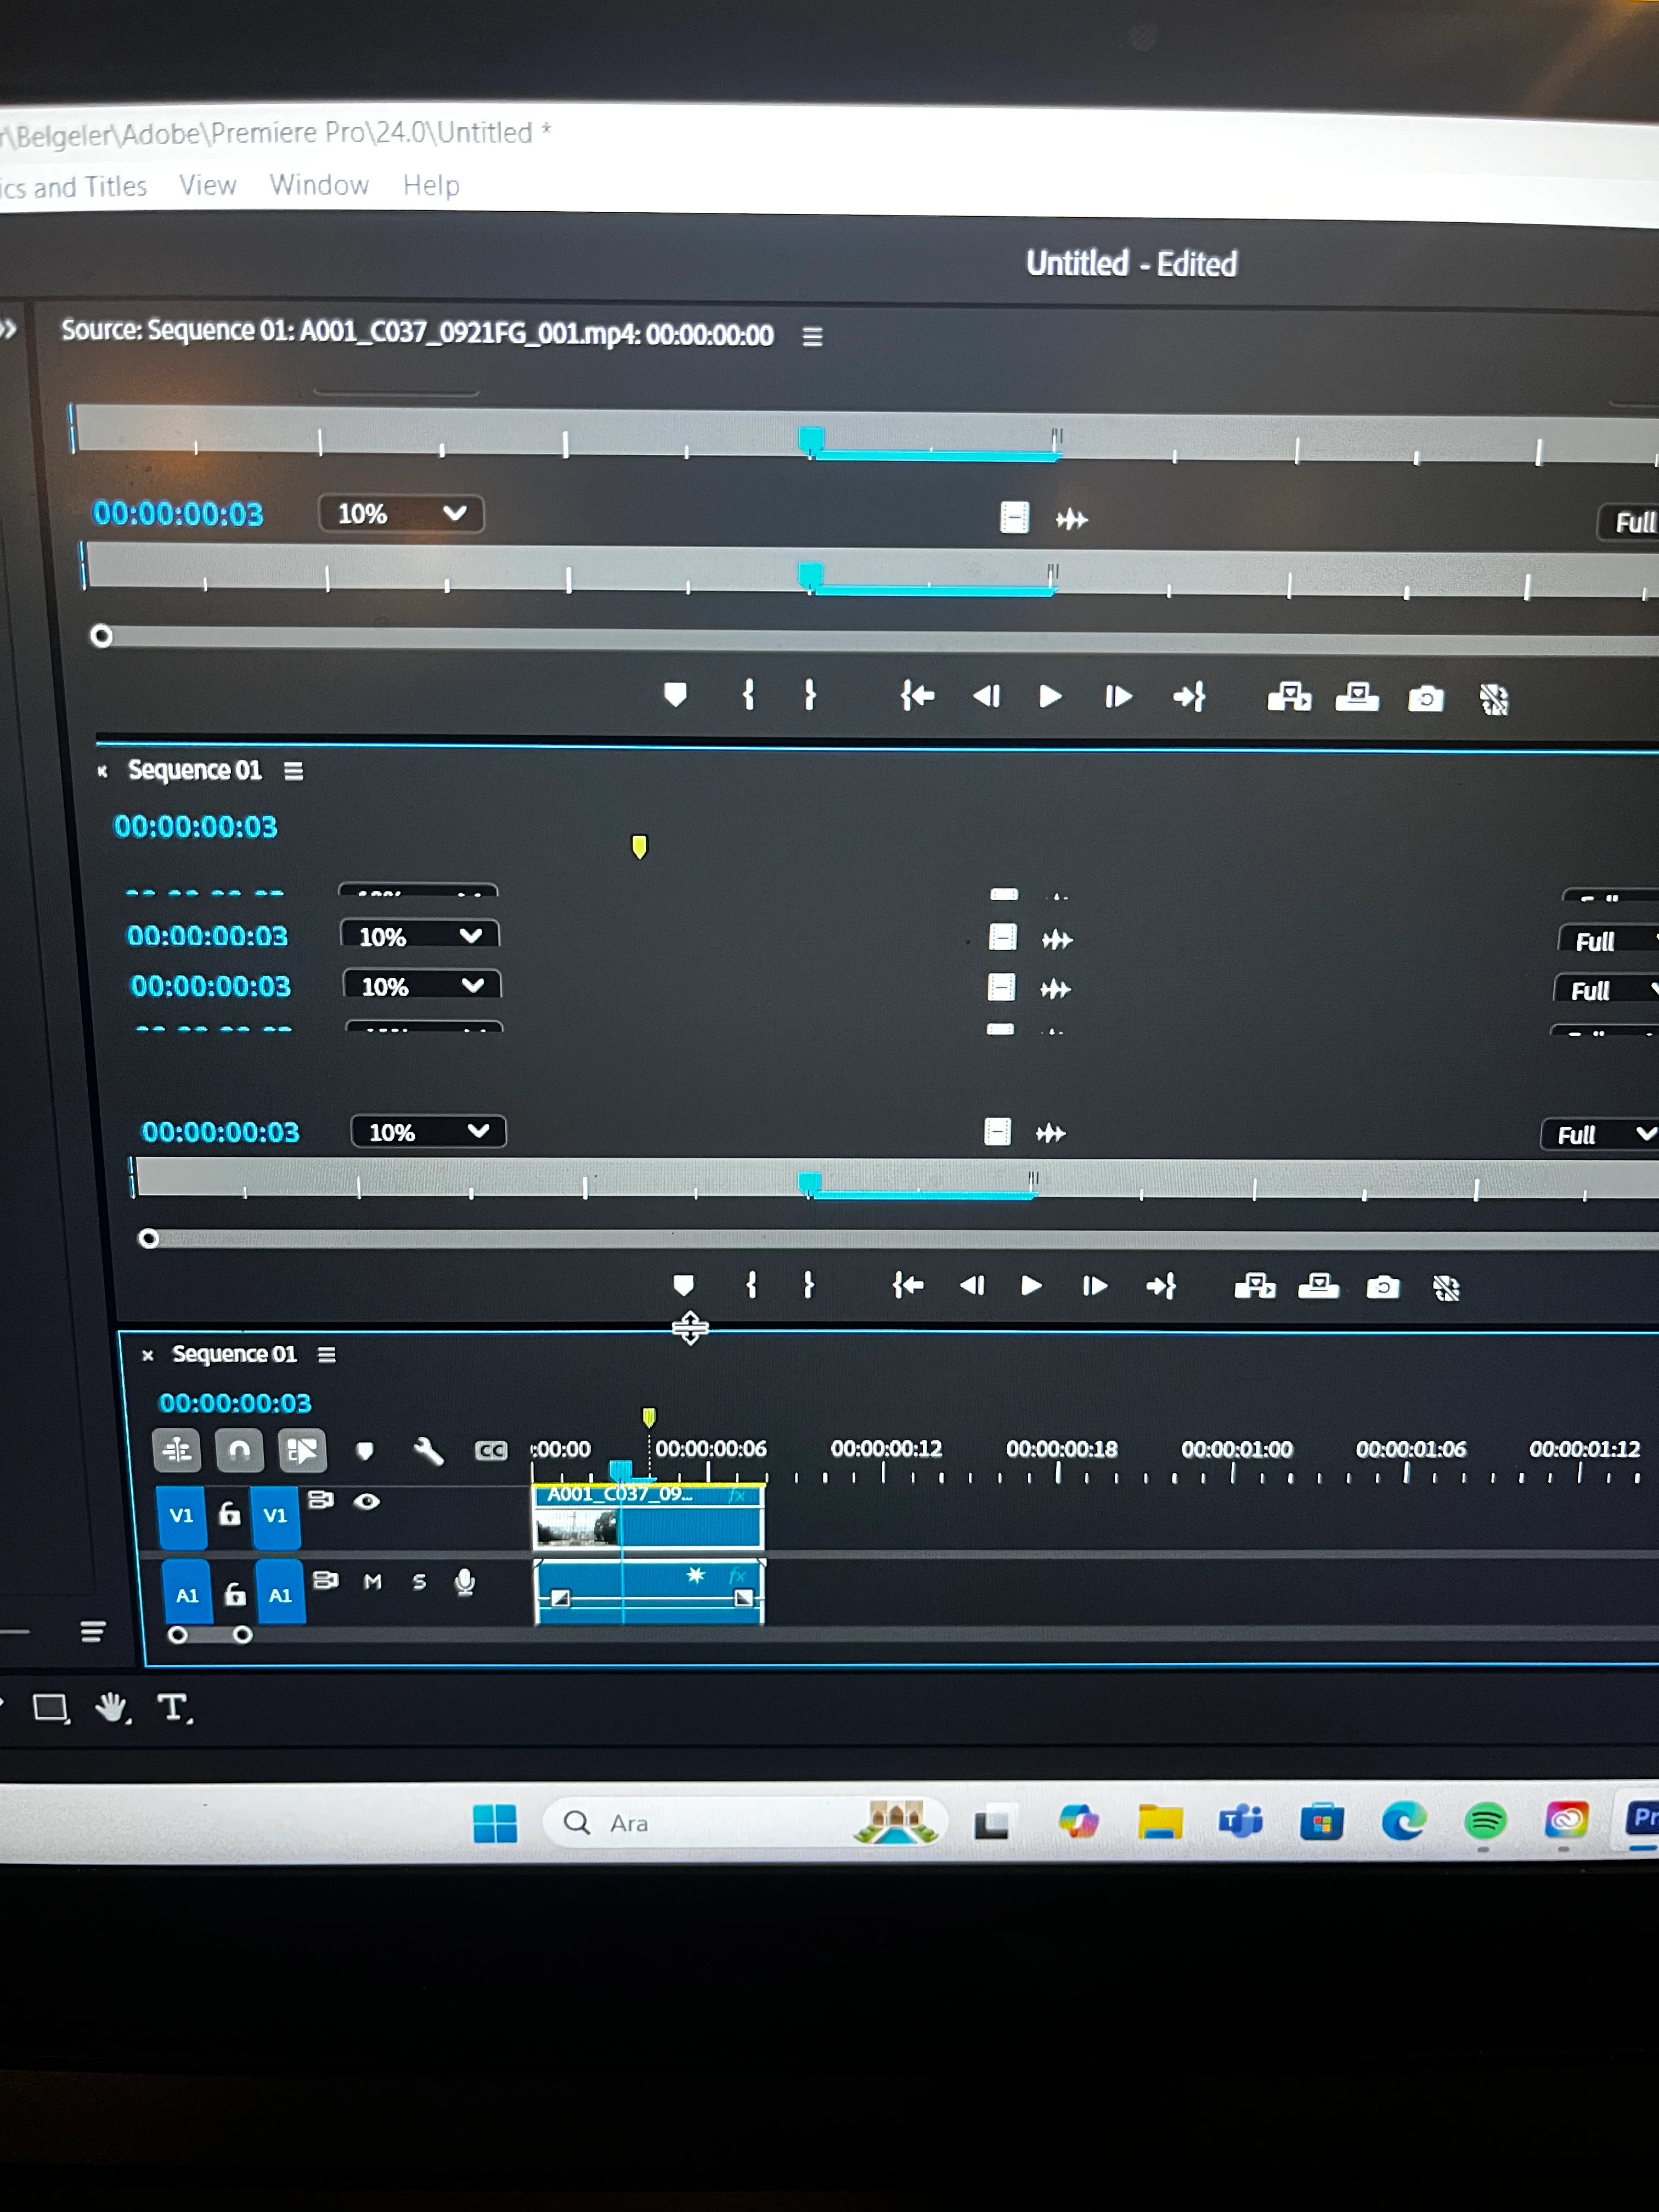
Task: Open the Window menu
Action: [319, 185]
